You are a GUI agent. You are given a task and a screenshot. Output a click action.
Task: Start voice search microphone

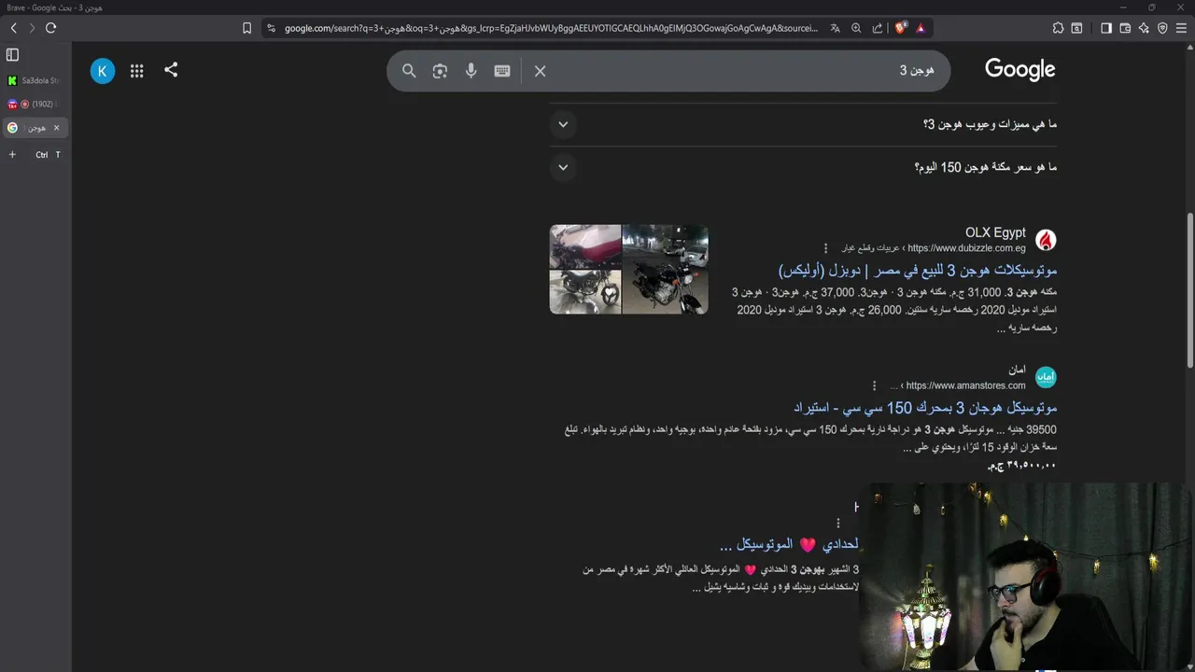pos(471,71)
